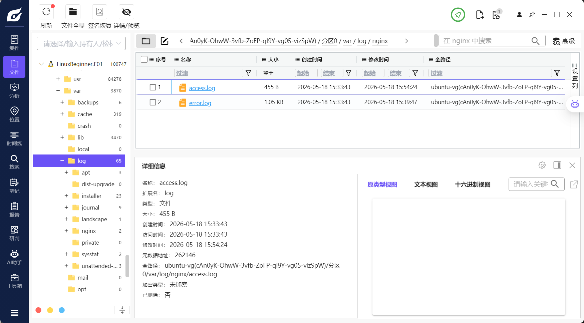Open the 研判 sidebar section
The image size is (584, 323).
click(14, 233)
